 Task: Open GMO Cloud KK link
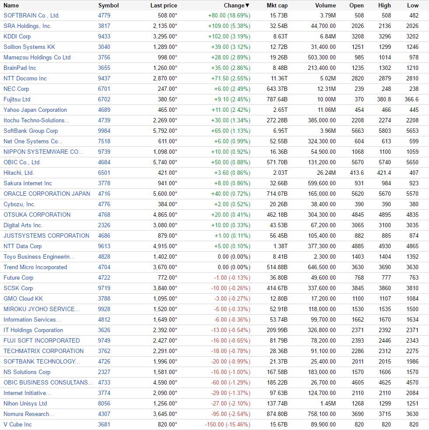[x=23, y=298]
